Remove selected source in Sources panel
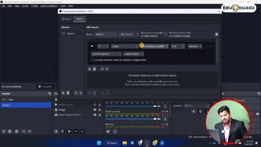 (62, 131)
